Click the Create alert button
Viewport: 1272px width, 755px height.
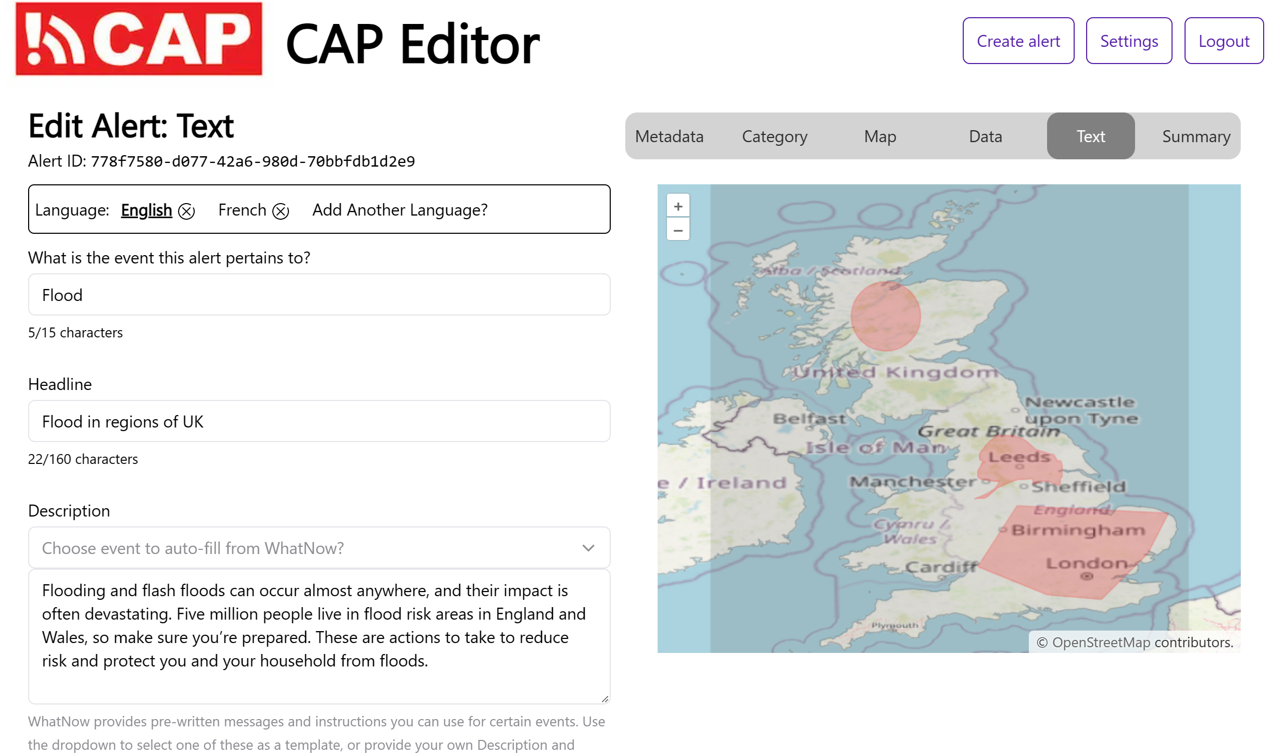click(x=1018, y=41)
